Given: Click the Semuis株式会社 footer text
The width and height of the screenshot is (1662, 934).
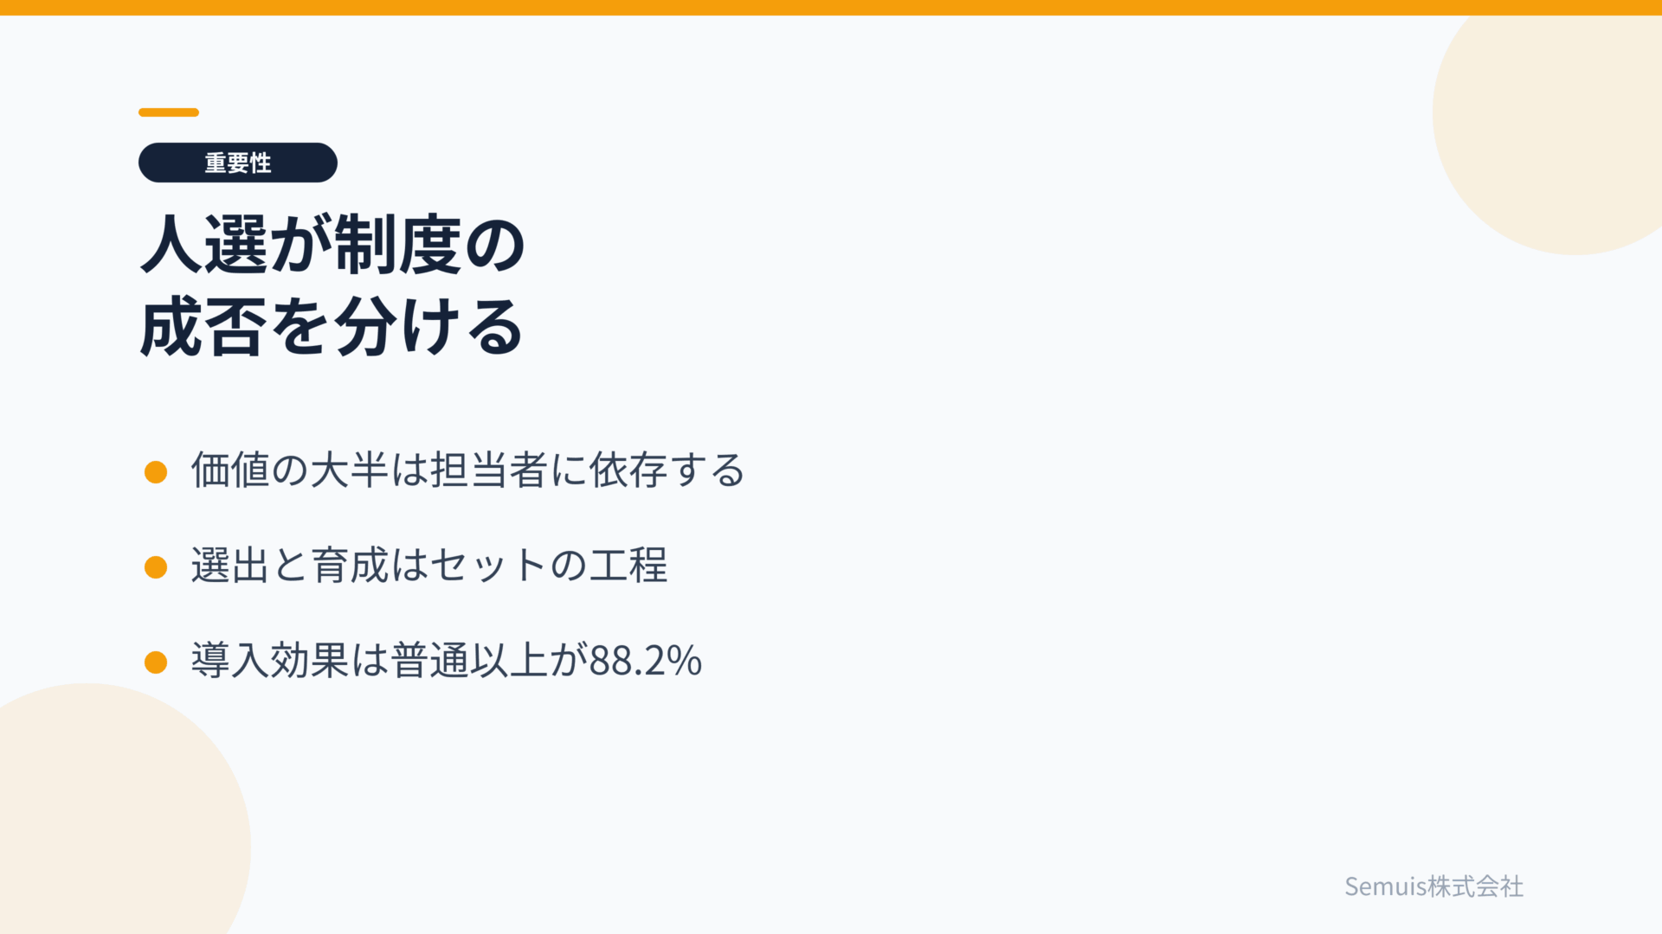Looking at the screenshot, I should point(1434,886).
